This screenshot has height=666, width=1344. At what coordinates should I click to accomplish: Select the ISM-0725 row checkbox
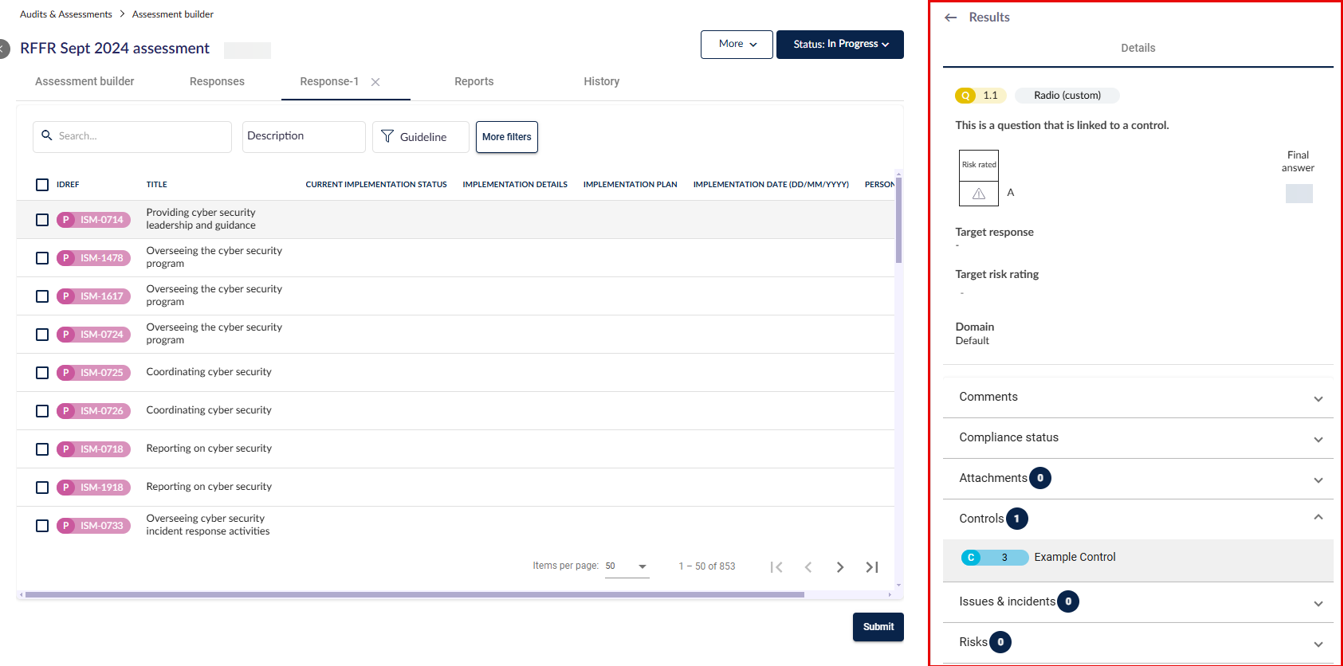(x=42, y=373)
